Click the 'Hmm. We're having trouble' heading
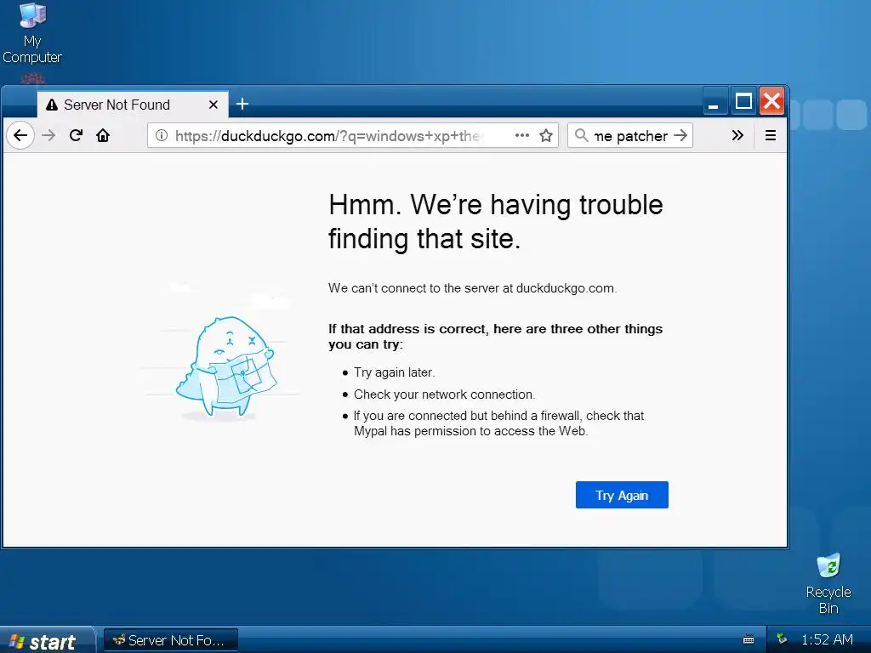Viewport: 871px width, 653px height. coord(496,222)
